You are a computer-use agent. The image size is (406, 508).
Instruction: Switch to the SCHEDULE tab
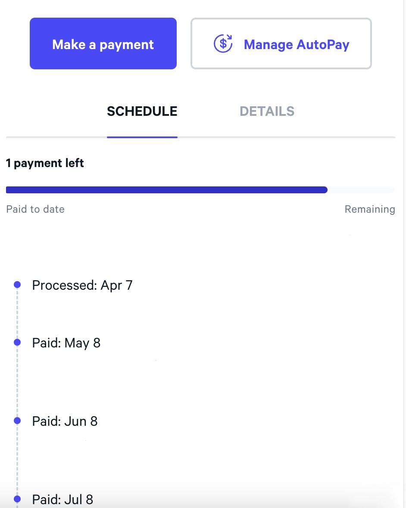point(142,112)
